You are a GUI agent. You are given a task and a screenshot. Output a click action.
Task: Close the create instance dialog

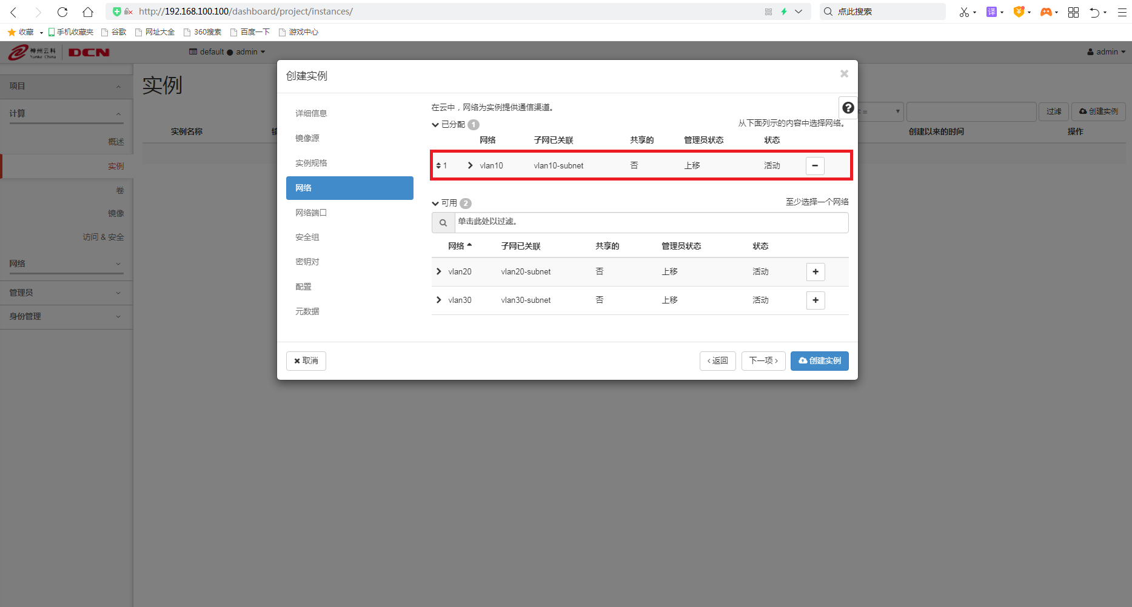click(844, 74)
